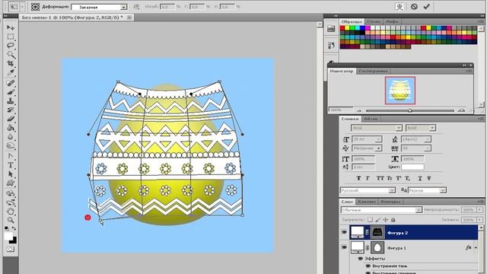Viewport: 487px width, 274px height.
Task: Switch to the Образцы tab
Action: (352, 21)
